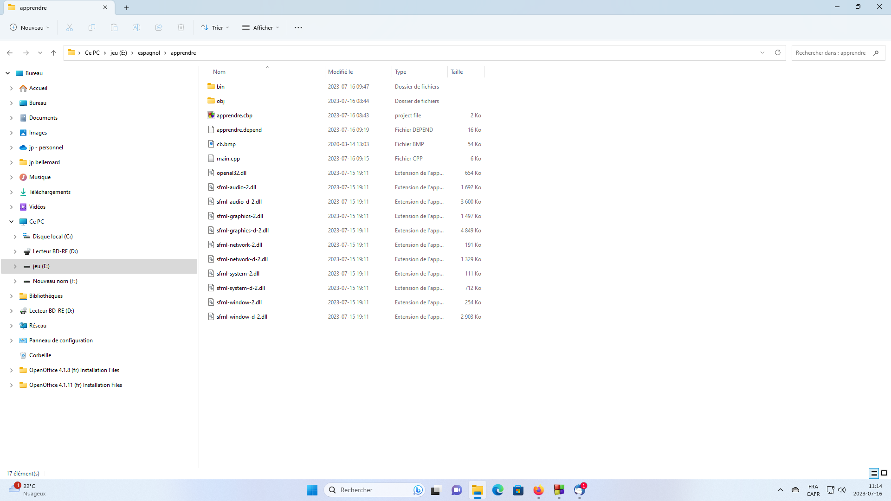Switch to details view layout icon
Viewport: 891px width, 501px height.
pyautogui.click(x=874, y=473)
